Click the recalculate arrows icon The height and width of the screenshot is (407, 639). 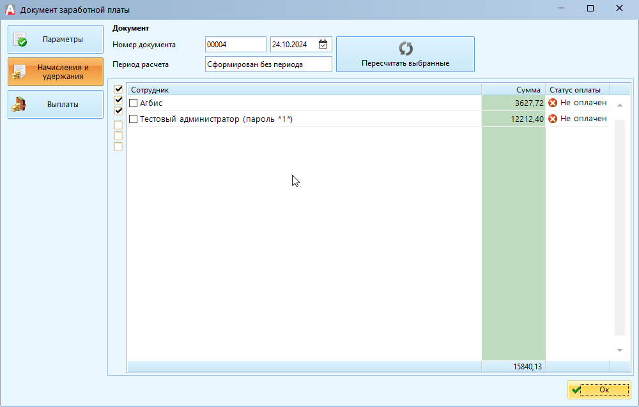point(405,49)
